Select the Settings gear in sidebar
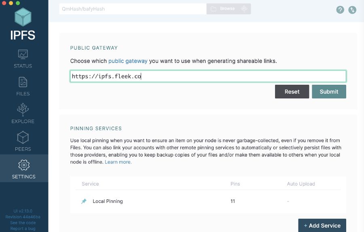This screenshot has height=232, width=364. coord(24,169)
